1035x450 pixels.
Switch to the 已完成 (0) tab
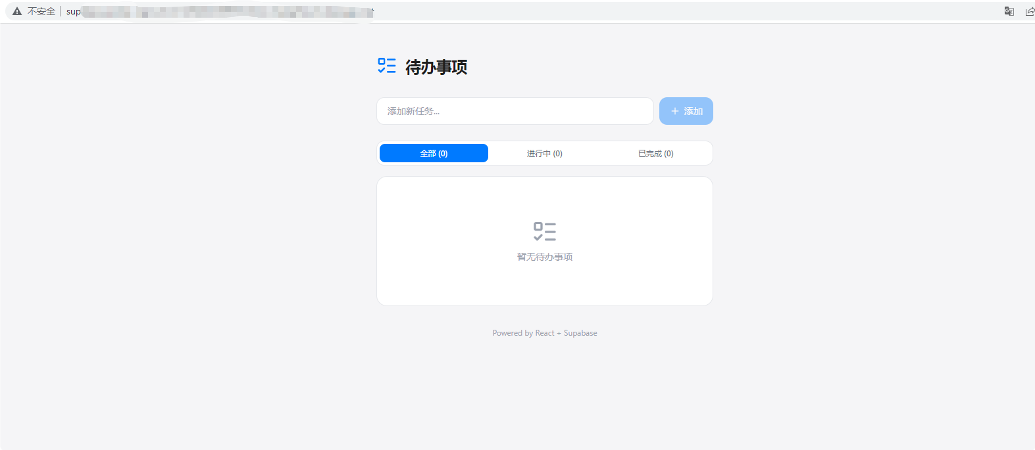pyautogui.click(x=656, y=153)
